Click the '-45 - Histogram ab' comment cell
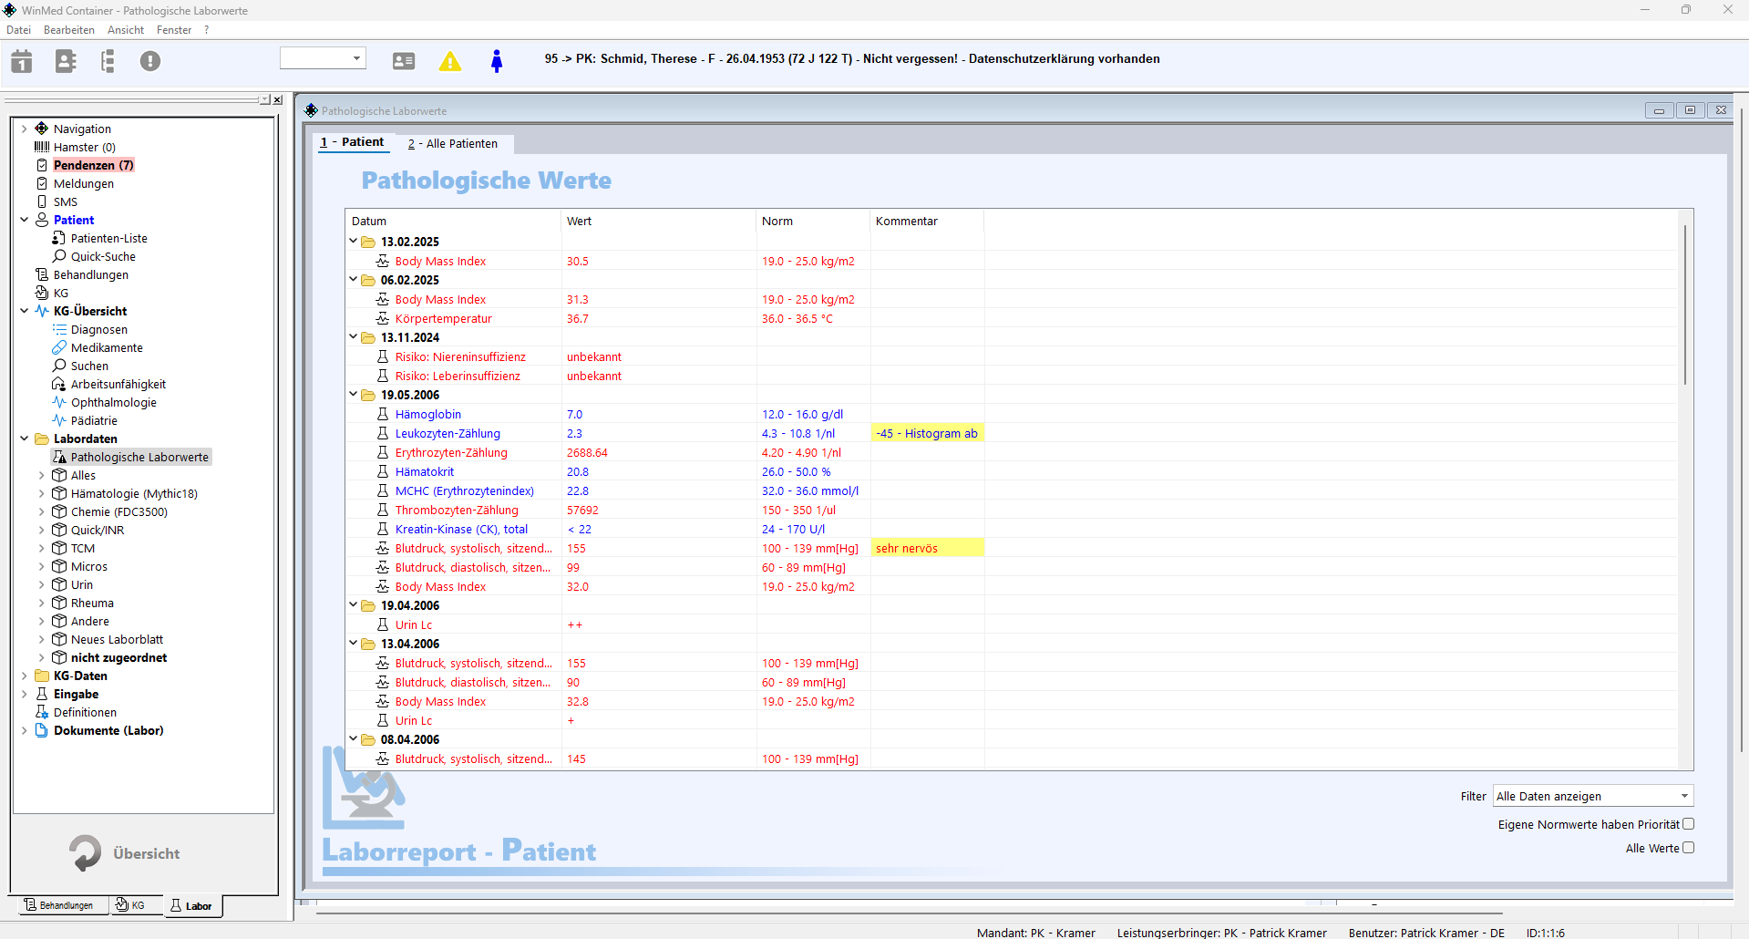Screen dimensions: 1749x939 [x=927, y=433]
